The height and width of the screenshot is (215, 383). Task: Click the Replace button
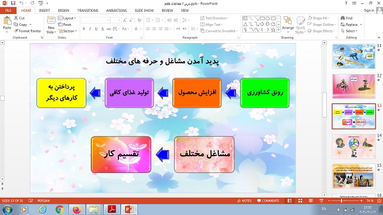click(349, 25)
